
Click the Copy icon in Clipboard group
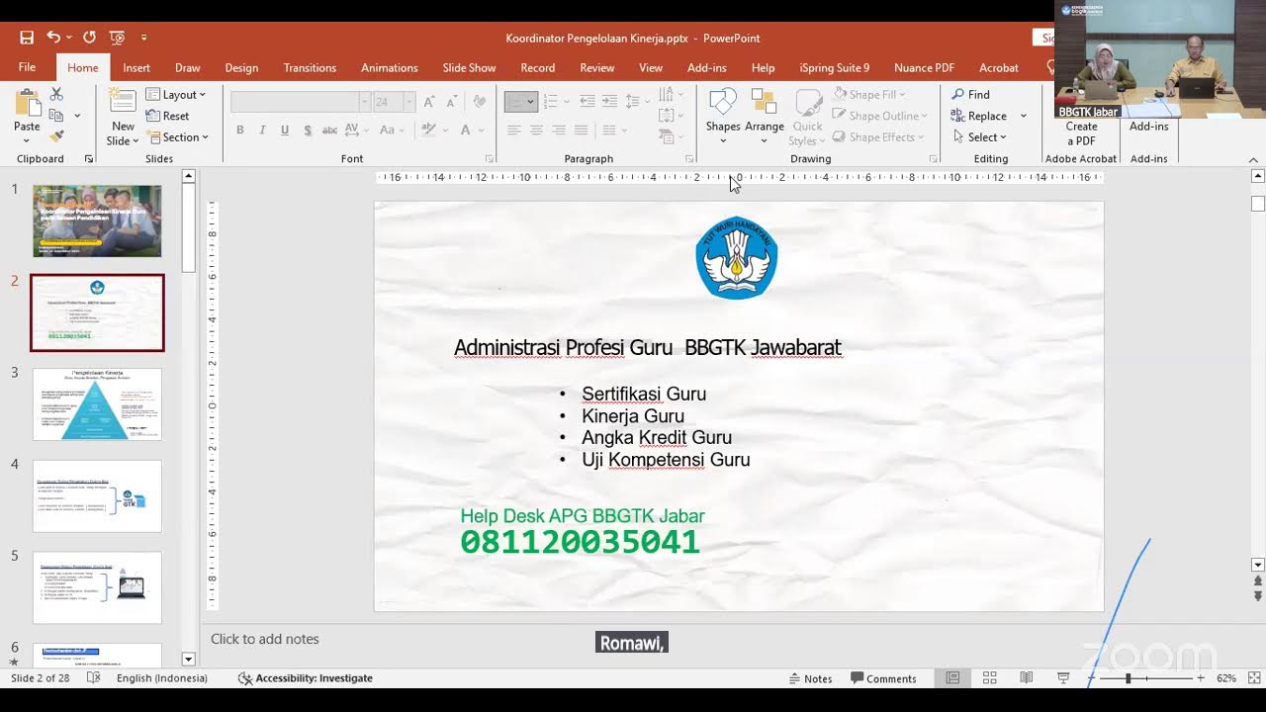pyautogui.click(x=57, y=116)
